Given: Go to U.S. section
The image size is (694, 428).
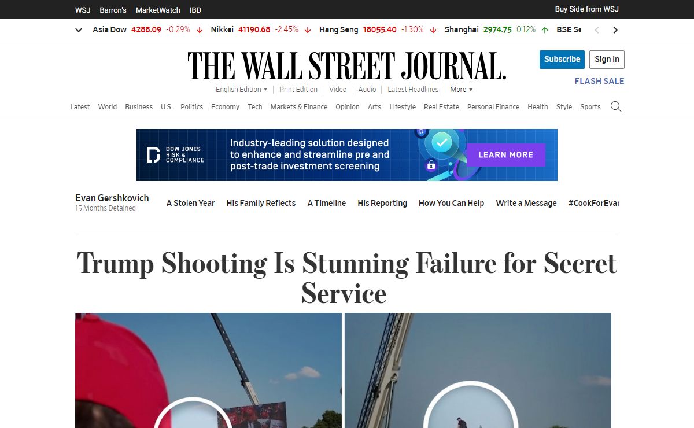Looking at the screenshot, I should point(167,107).
